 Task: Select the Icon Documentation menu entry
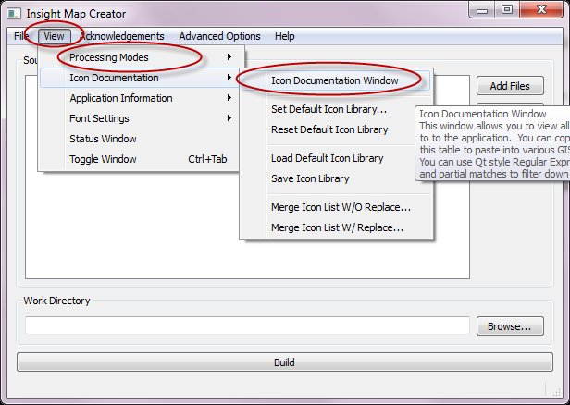[x=114, y=78]
